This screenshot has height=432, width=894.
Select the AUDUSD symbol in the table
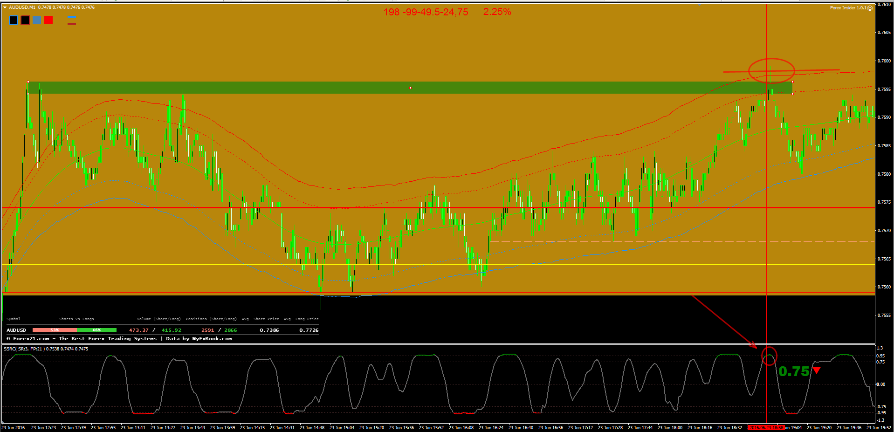tap(16, 330)
